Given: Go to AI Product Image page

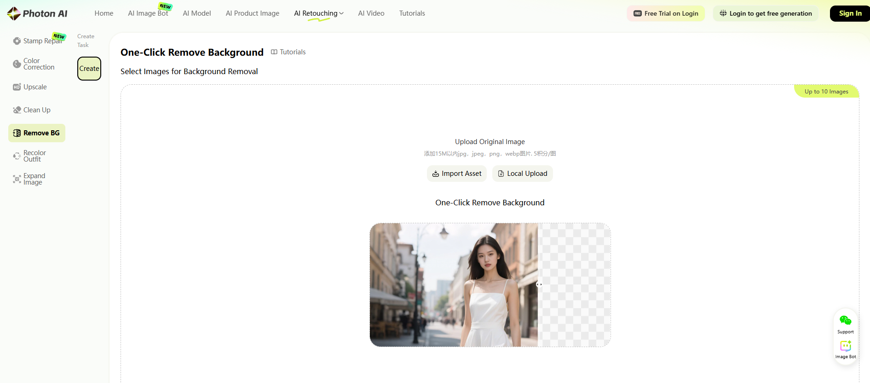Looking at the screenshot, I should [253, 13].
